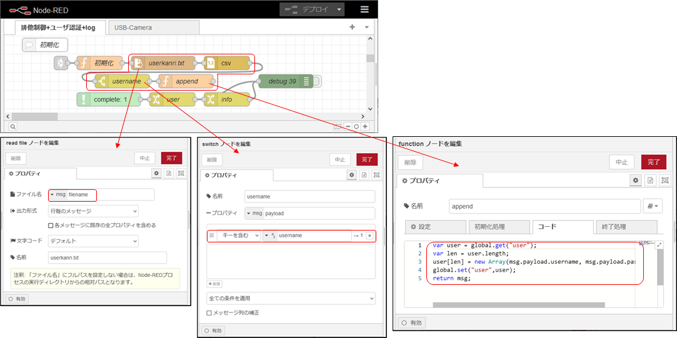Image resolution: width=677 pixels, height=338 pixels.
Task: Select the csv parser node
Action: [x=226, y=64]
